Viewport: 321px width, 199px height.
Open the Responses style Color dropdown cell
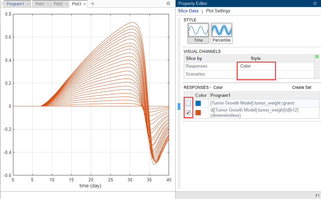pyautogui.click(x=256, y=66)
